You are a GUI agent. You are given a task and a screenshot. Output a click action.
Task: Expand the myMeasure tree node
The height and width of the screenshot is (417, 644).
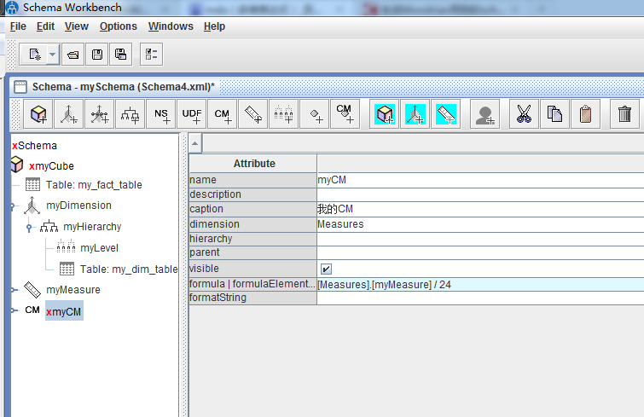pyautogui.click(x=13, y=290)
